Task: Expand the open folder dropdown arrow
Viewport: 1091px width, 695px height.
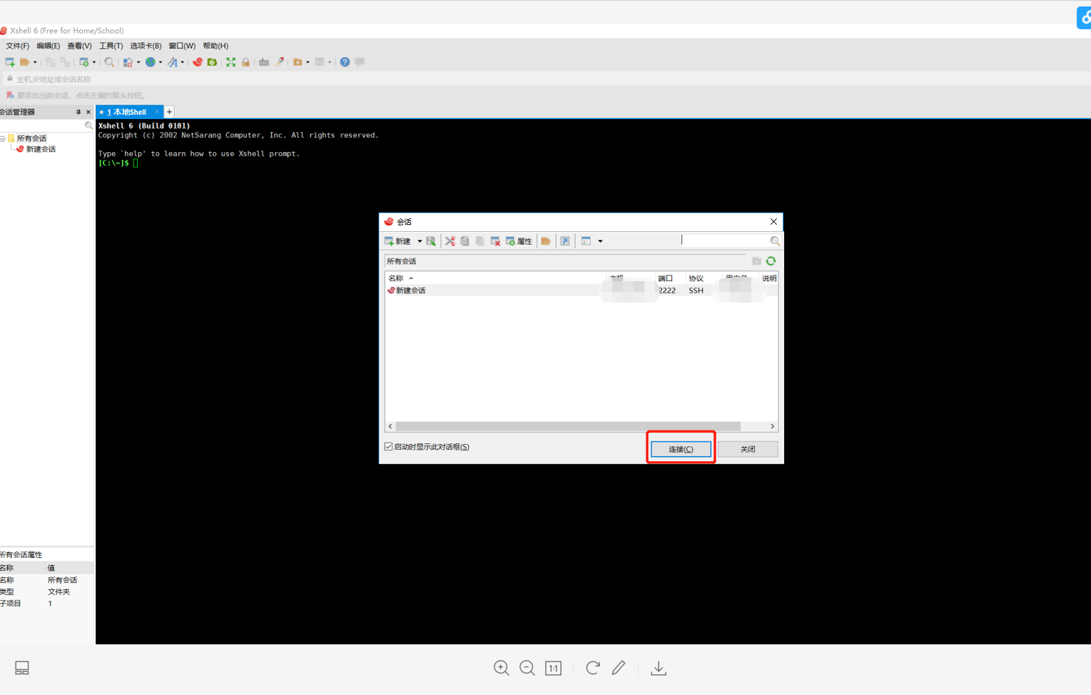Action: pyautogui.click(x=35, y=62)
